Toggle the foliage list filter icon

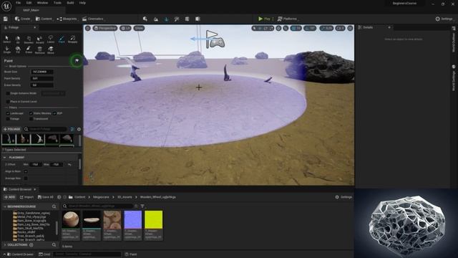(x=72, y=129)
